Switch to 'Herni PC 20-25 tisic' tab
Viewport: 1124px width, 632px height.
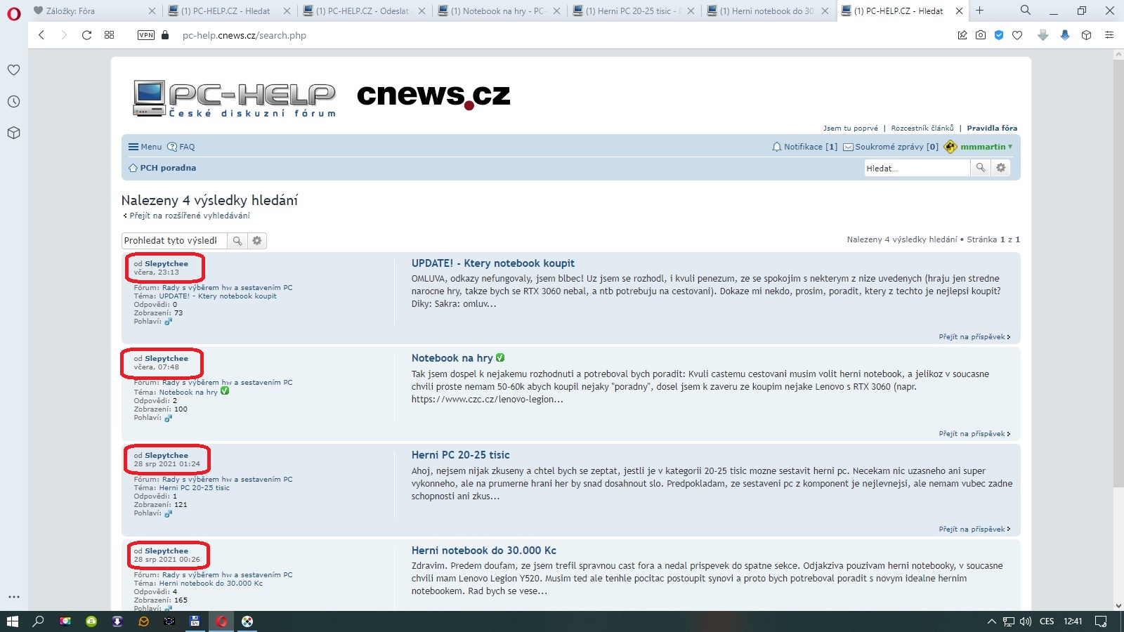tap(634, 11)
